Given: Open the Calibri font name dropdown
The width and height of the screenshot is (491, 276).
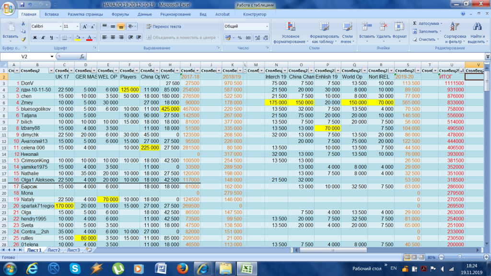Looking at the screenshot, I should coord(60,27).
